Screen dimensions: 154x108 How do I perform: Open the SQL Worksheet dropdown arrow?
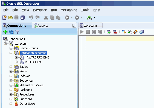pos(94,18)
